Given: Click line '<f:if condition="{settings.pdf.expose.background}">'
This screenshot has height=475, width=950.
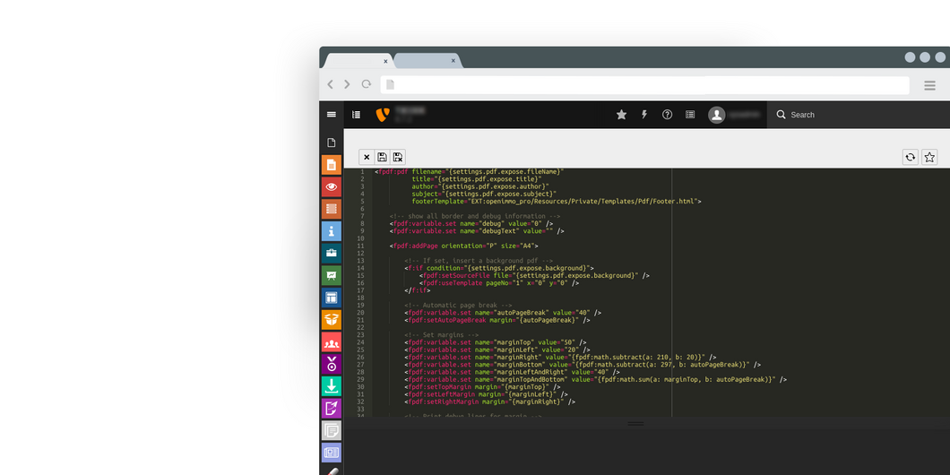Looking at the screenshot, I should tap(499, 268).
